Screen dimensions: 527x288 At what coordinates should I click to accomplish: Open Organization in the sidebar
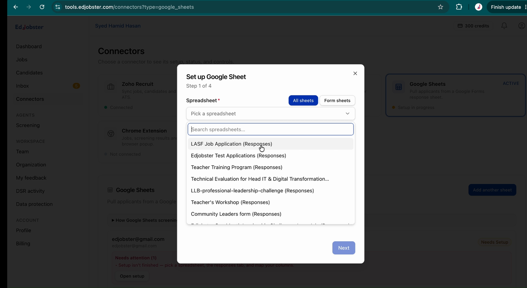31,165
